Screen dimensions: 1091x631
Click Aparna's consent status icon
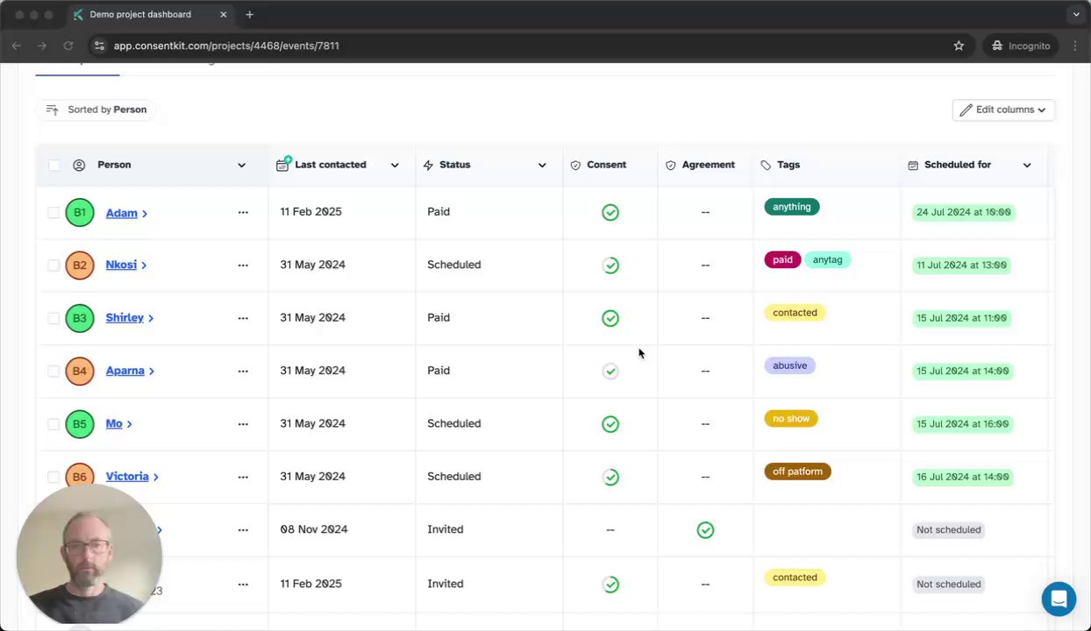[610, 371]
